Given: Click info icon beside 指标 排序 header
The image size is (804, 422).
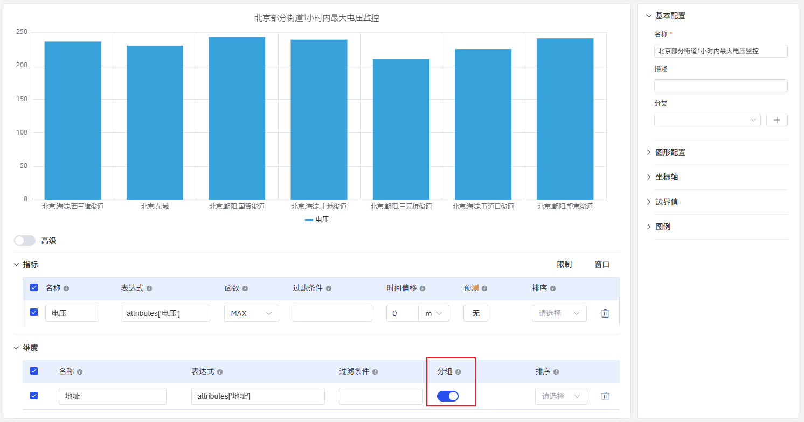Looking at the screenshot, I should [x=553, y=289].
